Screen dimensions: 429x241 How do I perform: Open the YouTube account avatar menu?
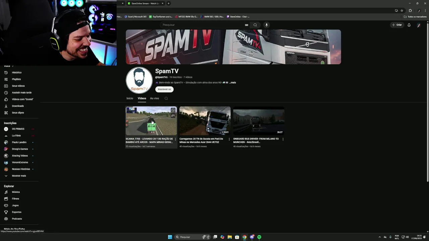[x=419, y=25]
